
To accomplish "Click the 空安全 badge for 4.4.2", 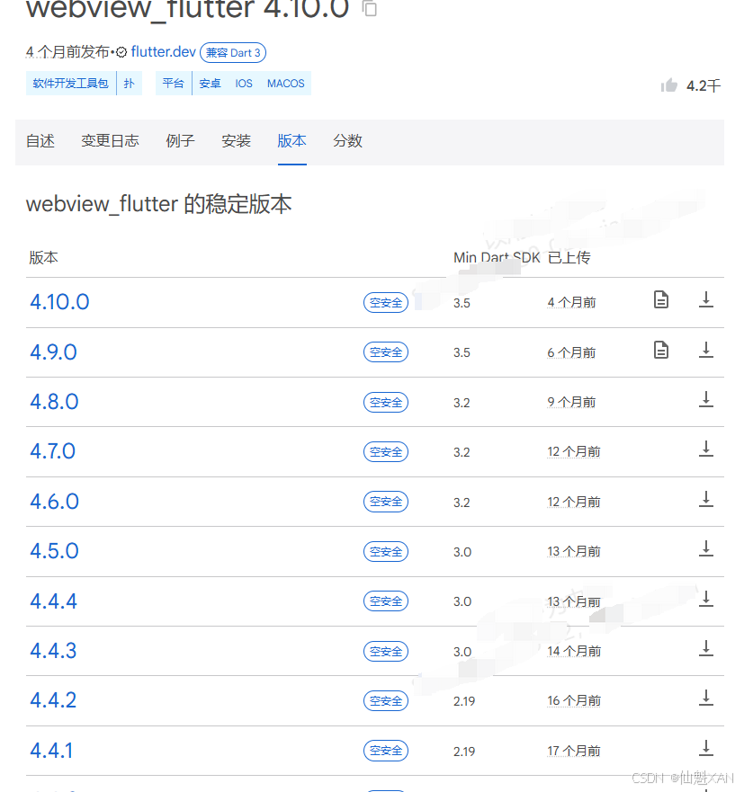I will tap(386, 700).
